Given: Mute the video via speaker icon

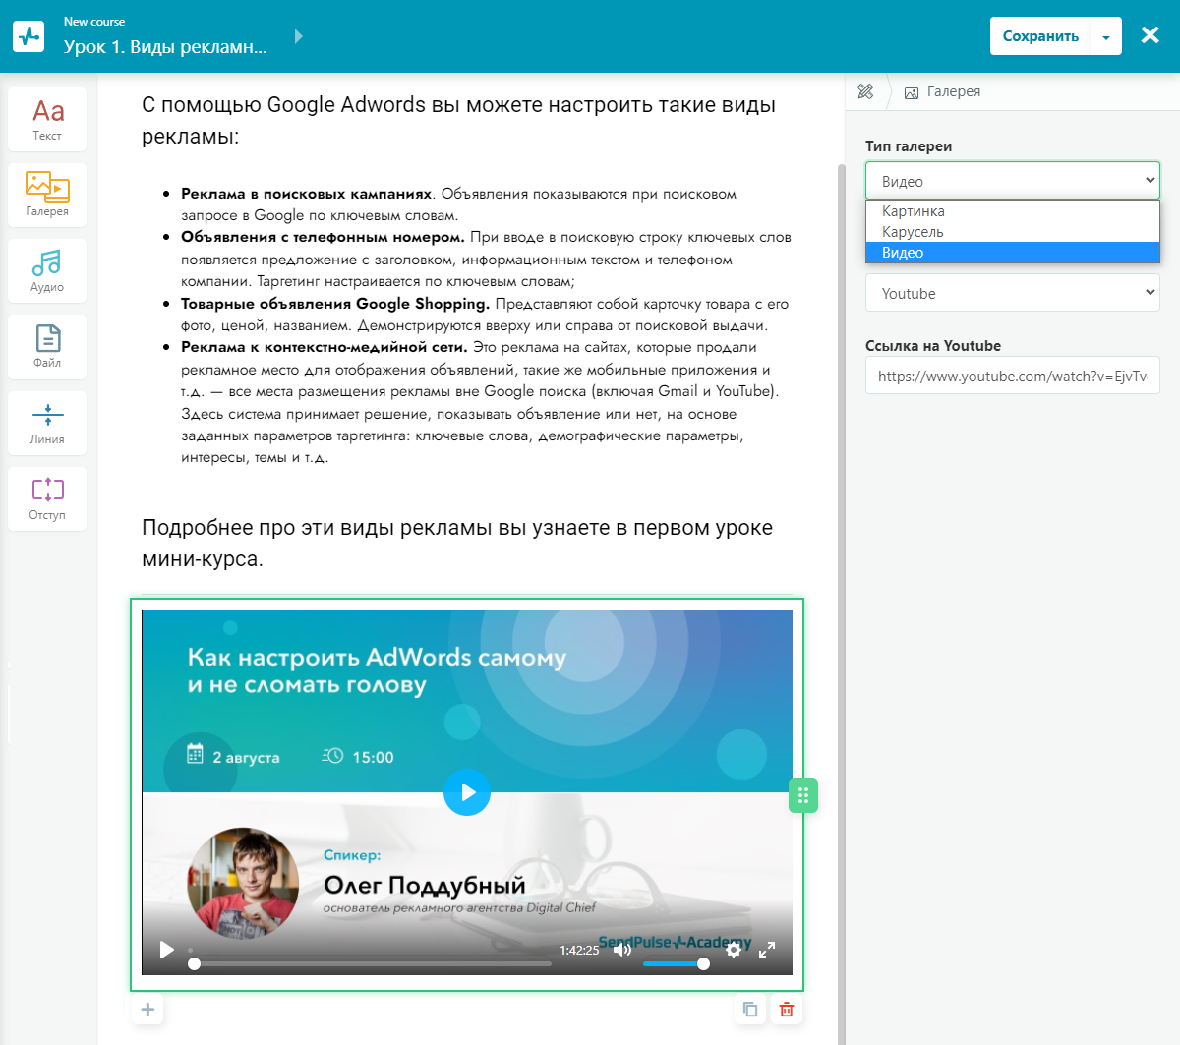Looking at the screenshot, I should point(621,950).
